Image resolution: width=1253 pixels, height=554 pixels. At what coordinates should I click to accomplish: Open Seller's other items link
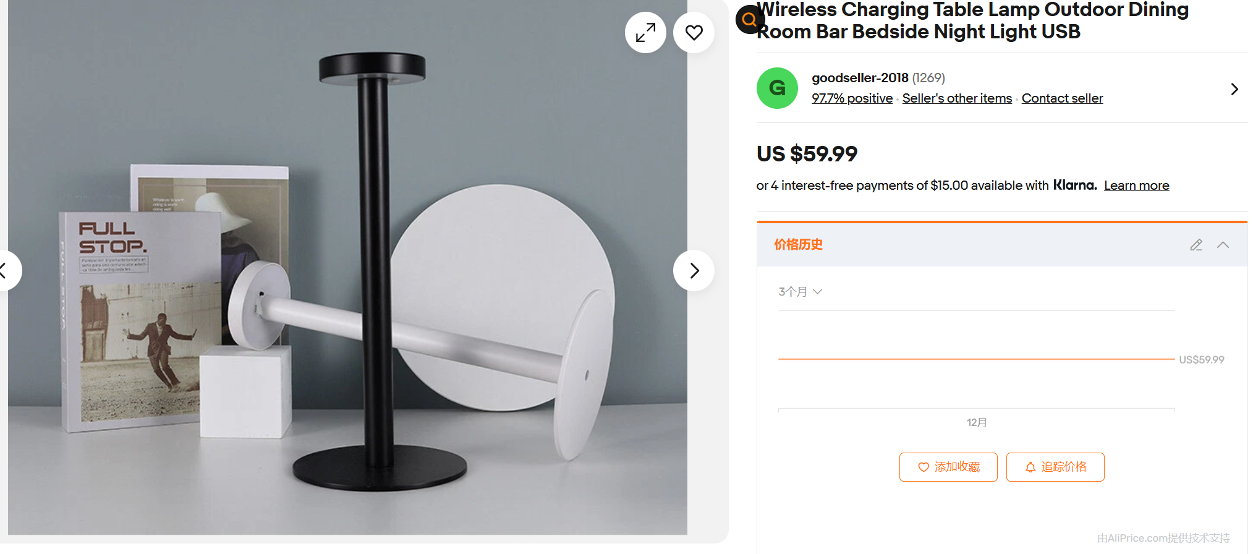click(957, 98)
